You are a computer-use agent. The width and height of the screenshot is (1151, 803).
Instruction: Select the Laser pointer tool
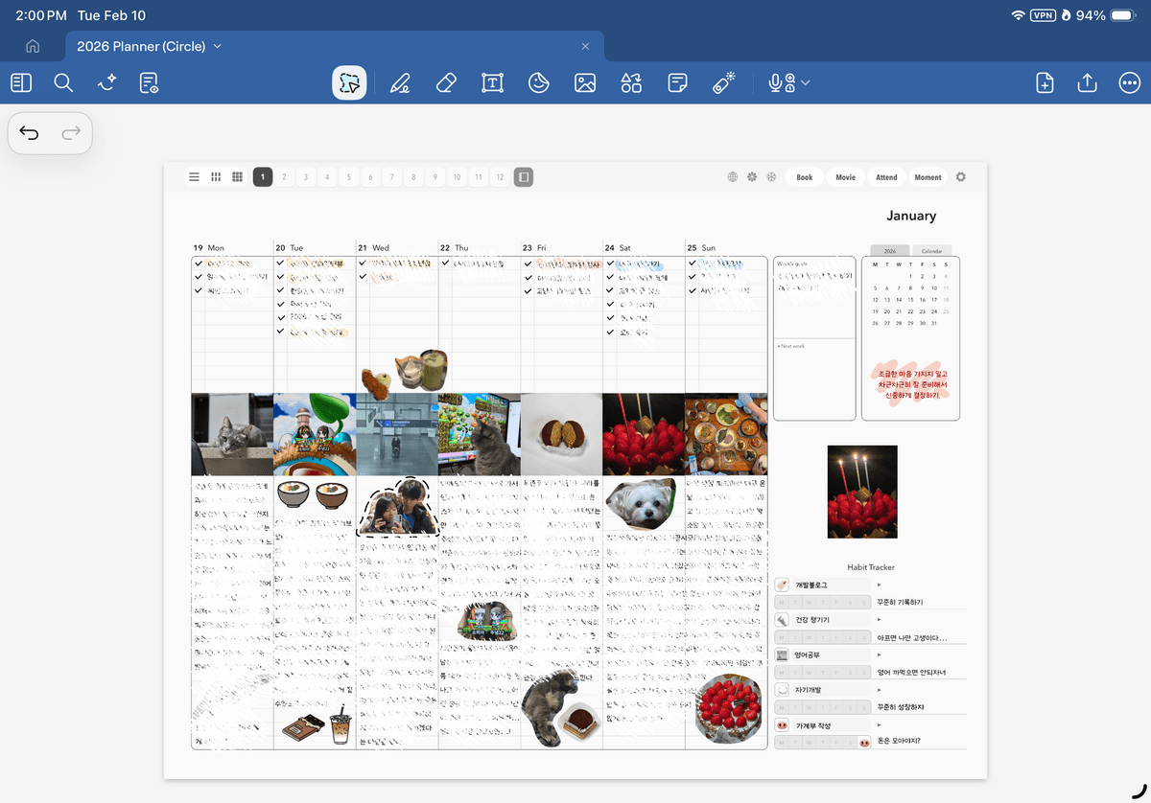pos(724,83)
